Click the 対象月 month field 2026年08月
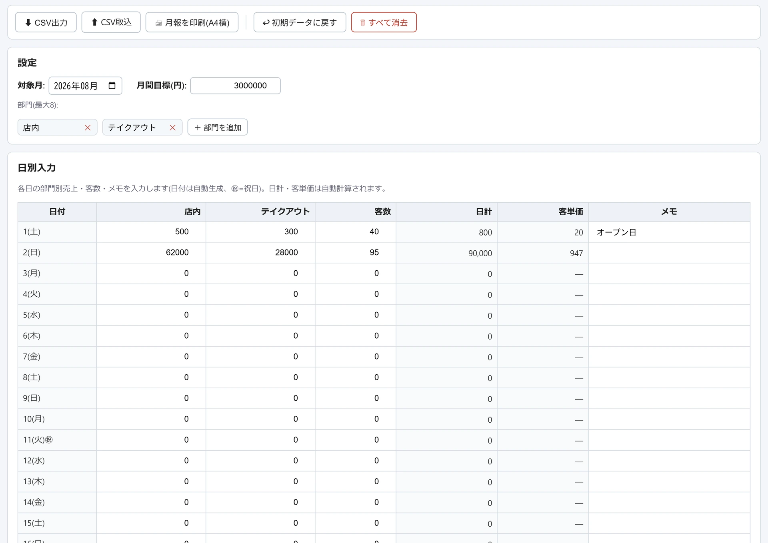The image size is (768, 543). coord(85,86)
